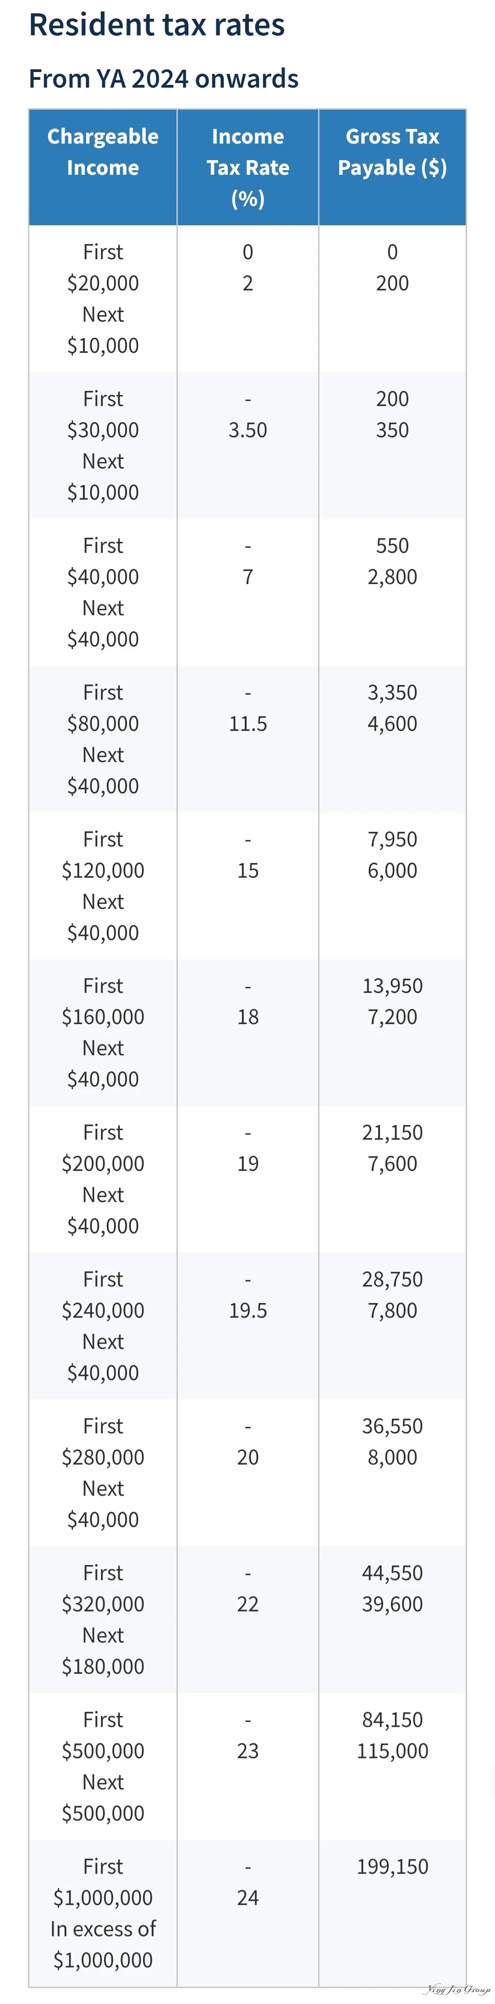Click the First $20,000 chargeable income cell

(103, 299)
